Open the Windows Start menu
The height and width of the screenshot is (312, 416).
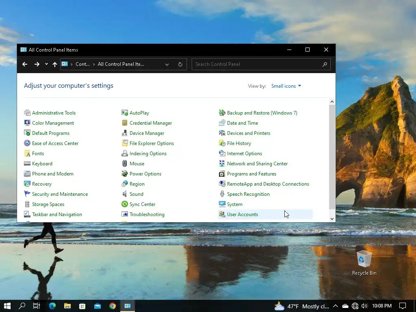coord(7,306)
